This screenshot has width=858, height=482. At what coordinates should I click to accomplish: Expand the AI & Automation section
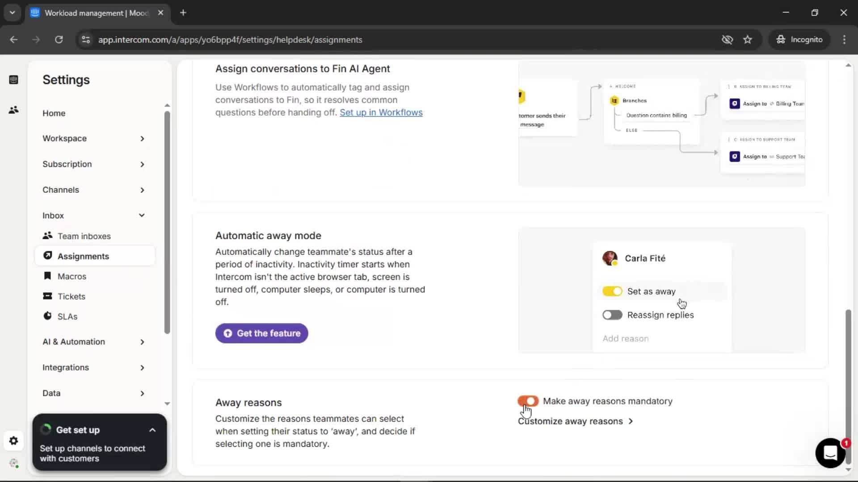pyautogui.click(x=94, y=342)
